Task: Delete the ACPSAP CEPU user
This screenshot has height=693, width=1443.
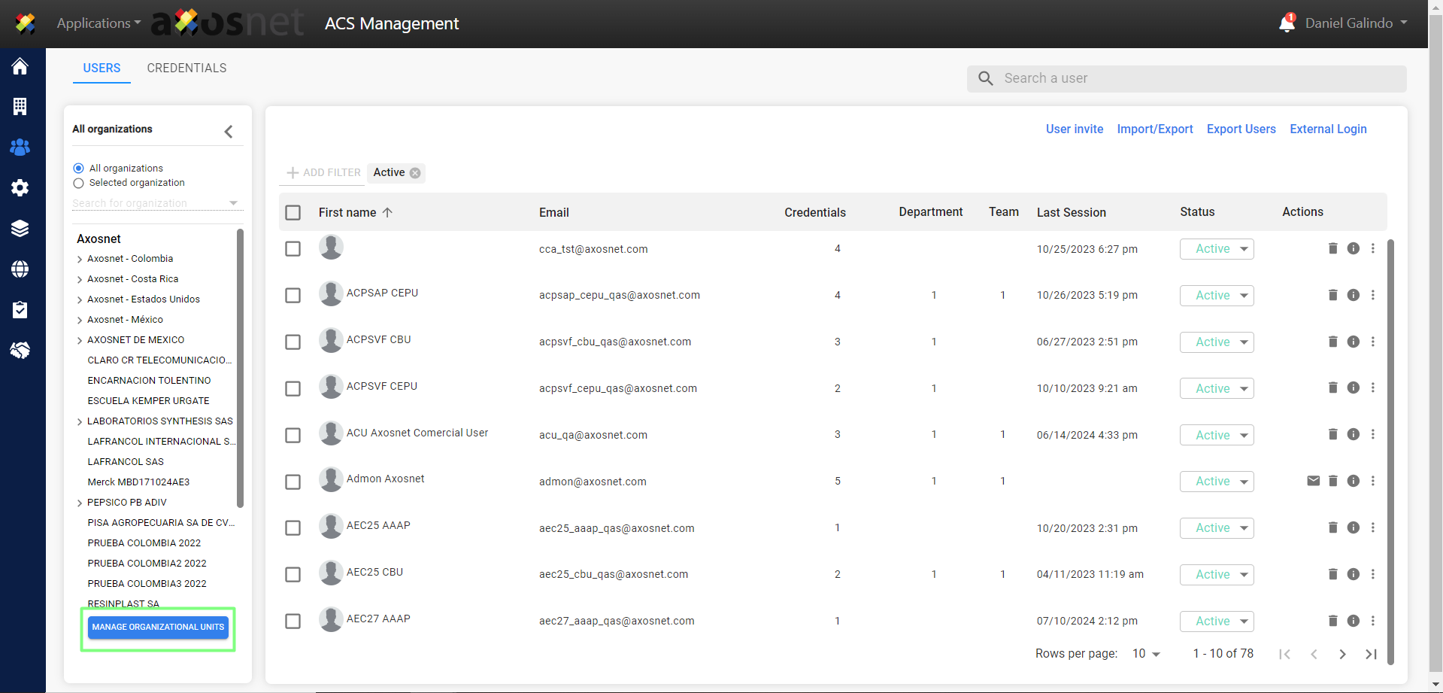Action: point(1332,295)
